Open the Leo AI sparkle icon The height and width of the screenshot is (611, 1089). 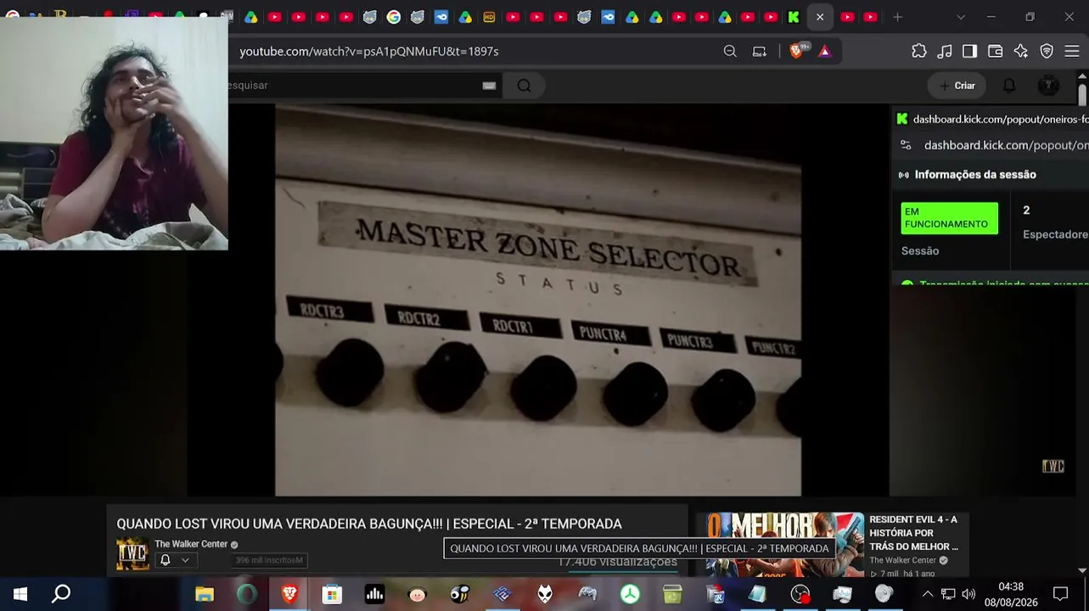(1021, 51)
